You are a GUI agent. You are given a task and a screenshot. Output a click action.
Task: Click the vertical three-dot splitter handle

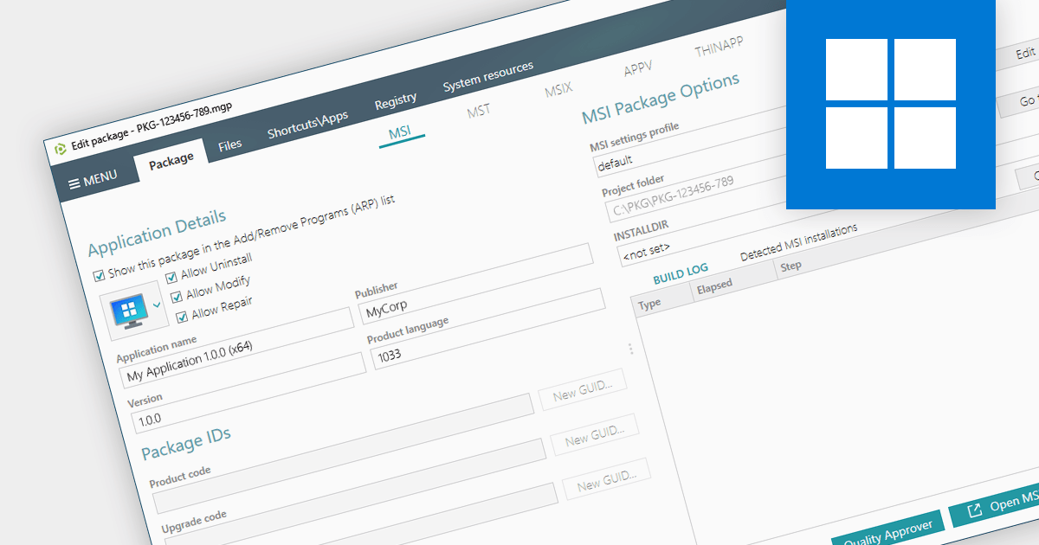(x=630, y=349)
